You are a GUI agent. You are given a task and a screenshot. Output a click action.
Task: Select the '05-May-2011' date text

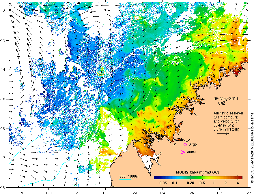tap(226, 99)
